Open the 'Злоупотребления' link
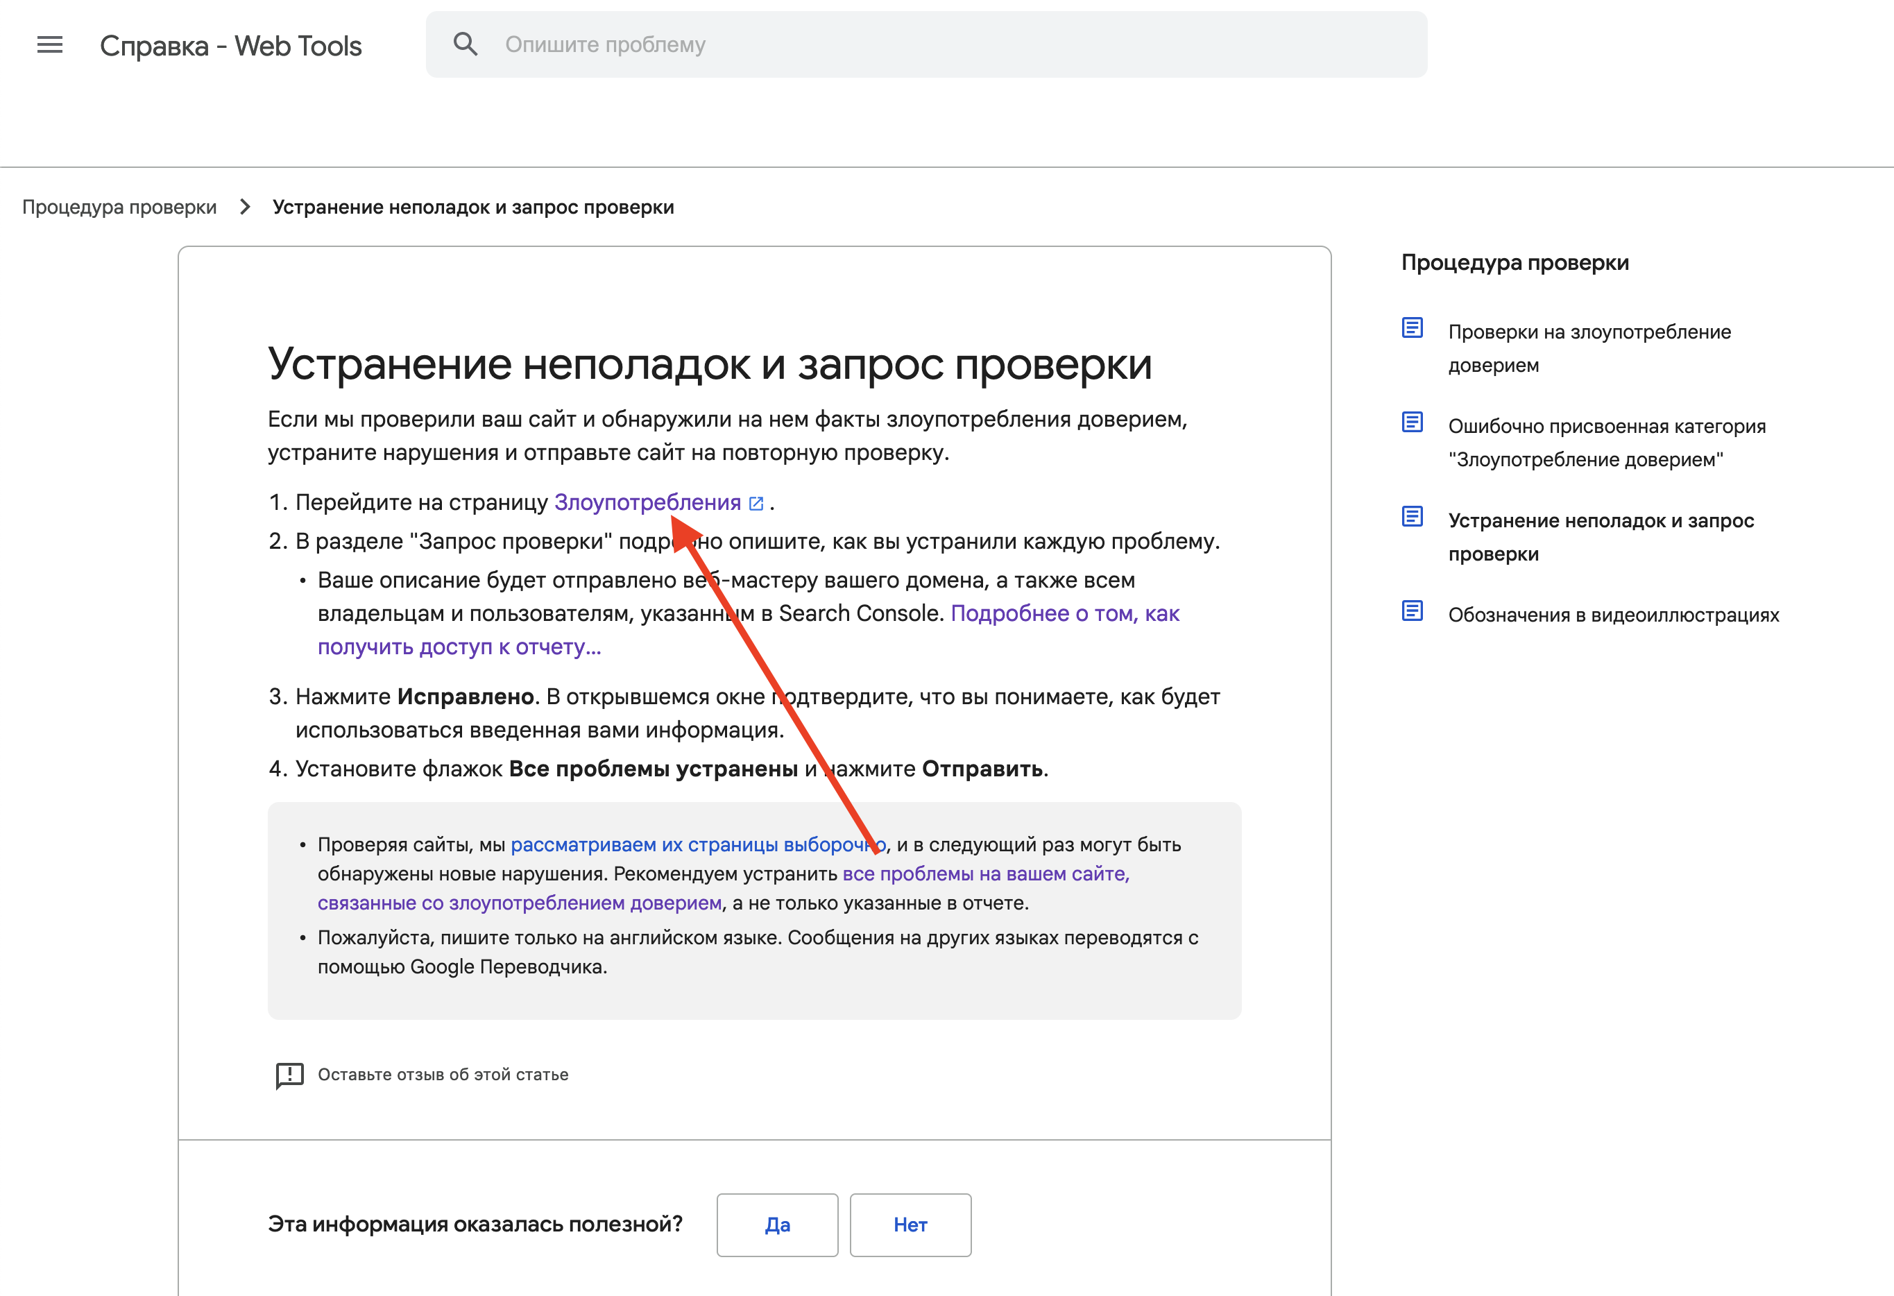The image size is (1894, 1296). click(647, 502)
